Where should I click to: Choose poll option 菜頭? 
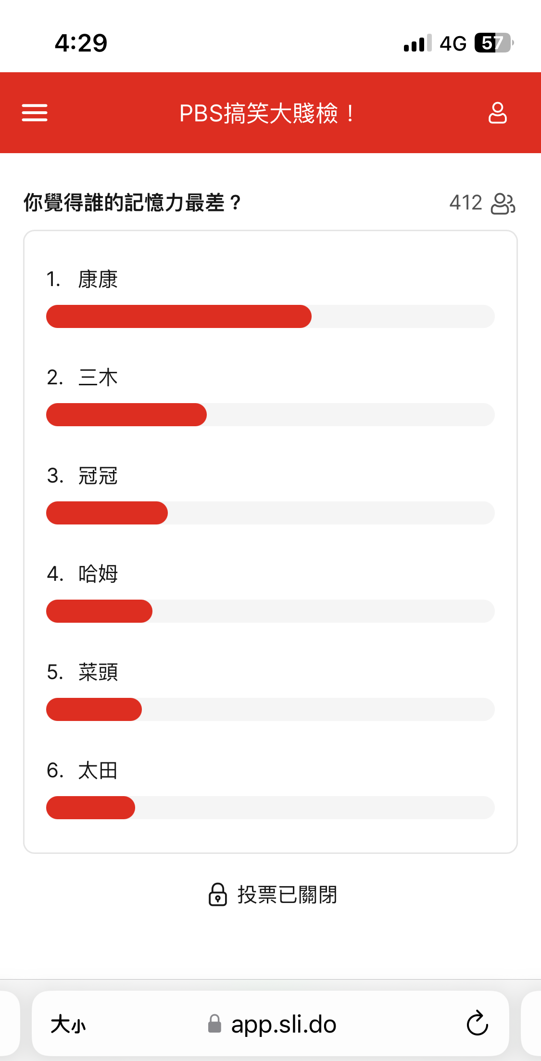point(98,672)
